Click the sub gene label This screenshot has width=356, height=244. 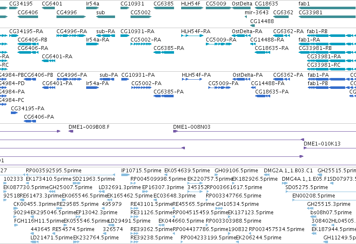click(100, 12)
